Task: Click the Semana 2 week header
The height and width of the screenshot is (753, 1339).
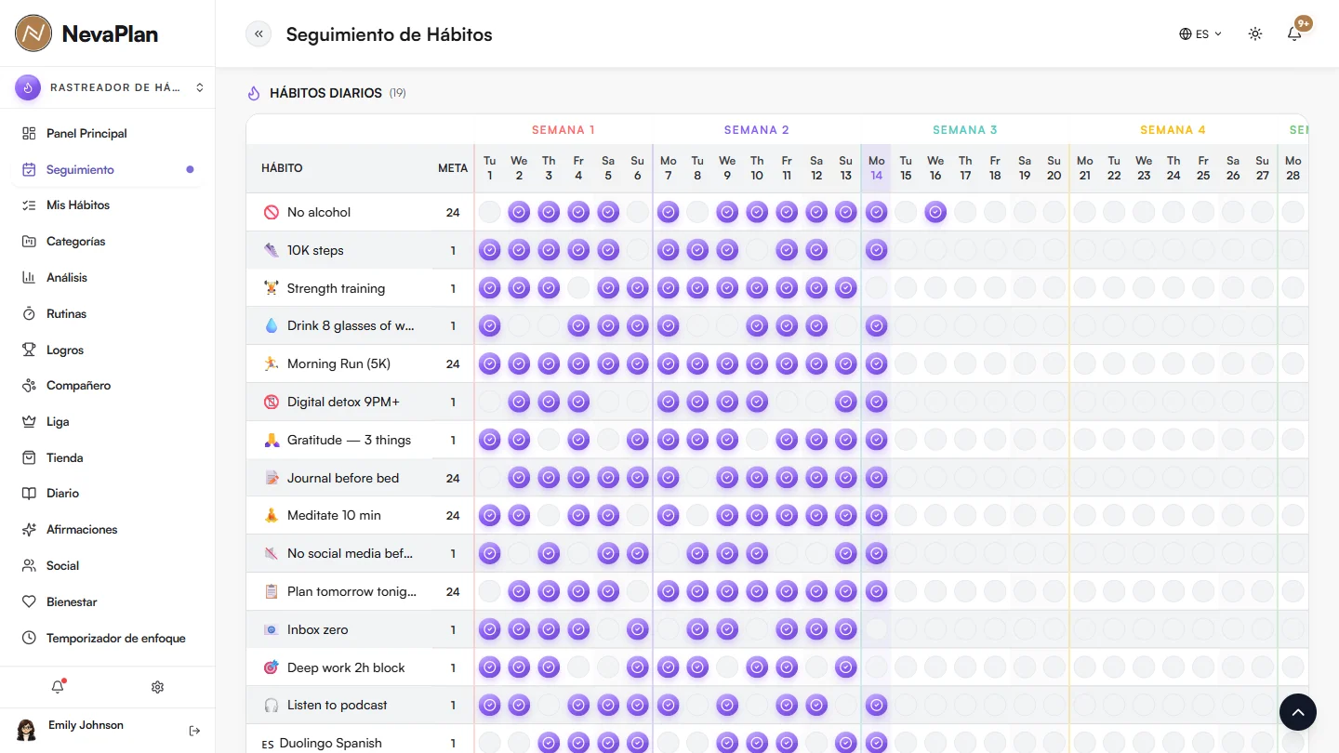Action: pyautogui.click(x=757, y=130)
